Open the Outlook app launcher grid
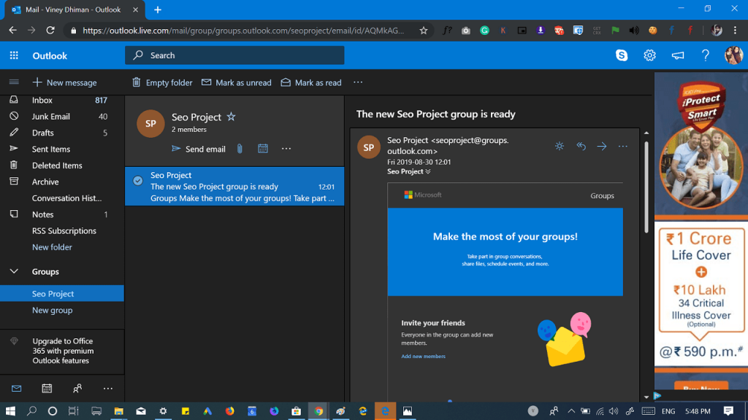748x420 pixels. [x=14, y=55]
